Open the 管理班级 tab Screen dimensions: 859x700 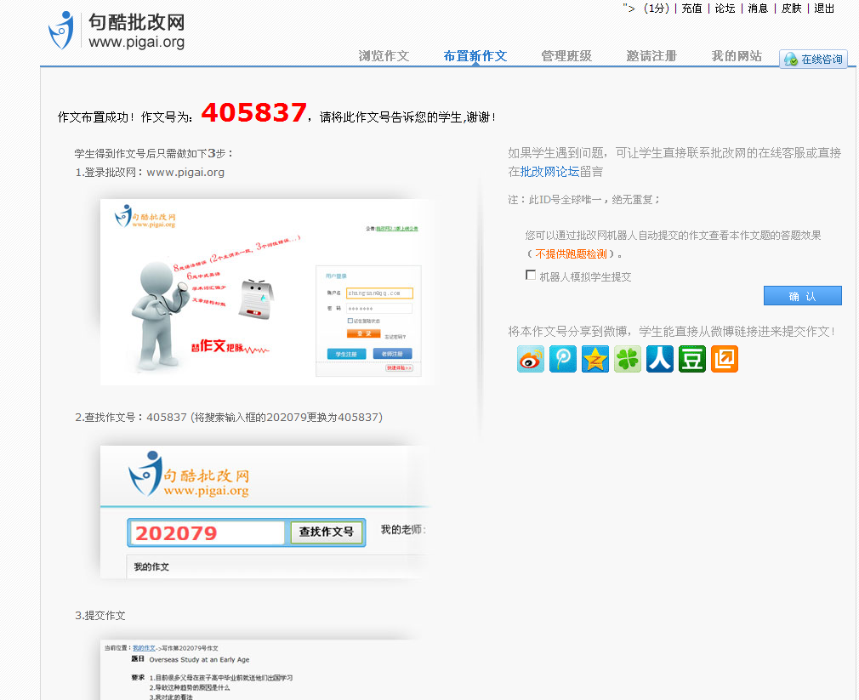click(566, 56)
